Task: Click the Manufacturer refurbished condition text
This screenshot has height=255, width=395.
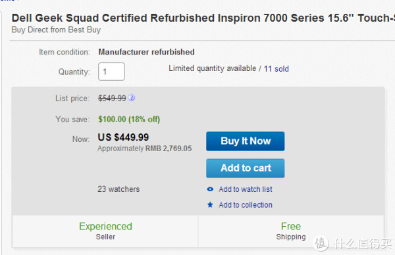Action: (x=146, y=52)
